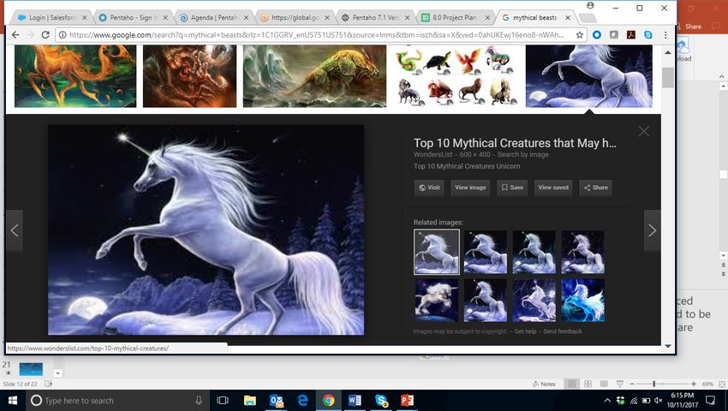Open the image title link Top 10 Mythical Creatures
This screenshot has width=728, height=411.
click(515, 143)
